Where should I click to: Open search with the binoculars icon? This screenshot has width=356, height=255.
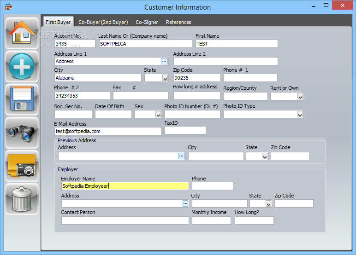22,133
